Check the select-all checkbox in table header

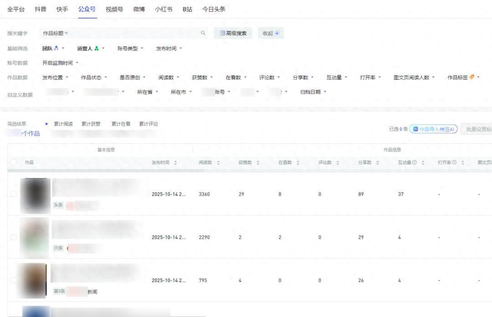pos(13,162)
